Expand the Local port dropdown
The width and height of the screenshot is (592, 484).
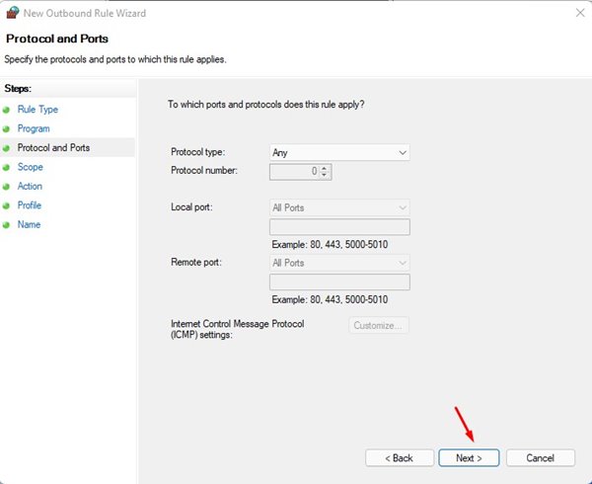point(339,208)
